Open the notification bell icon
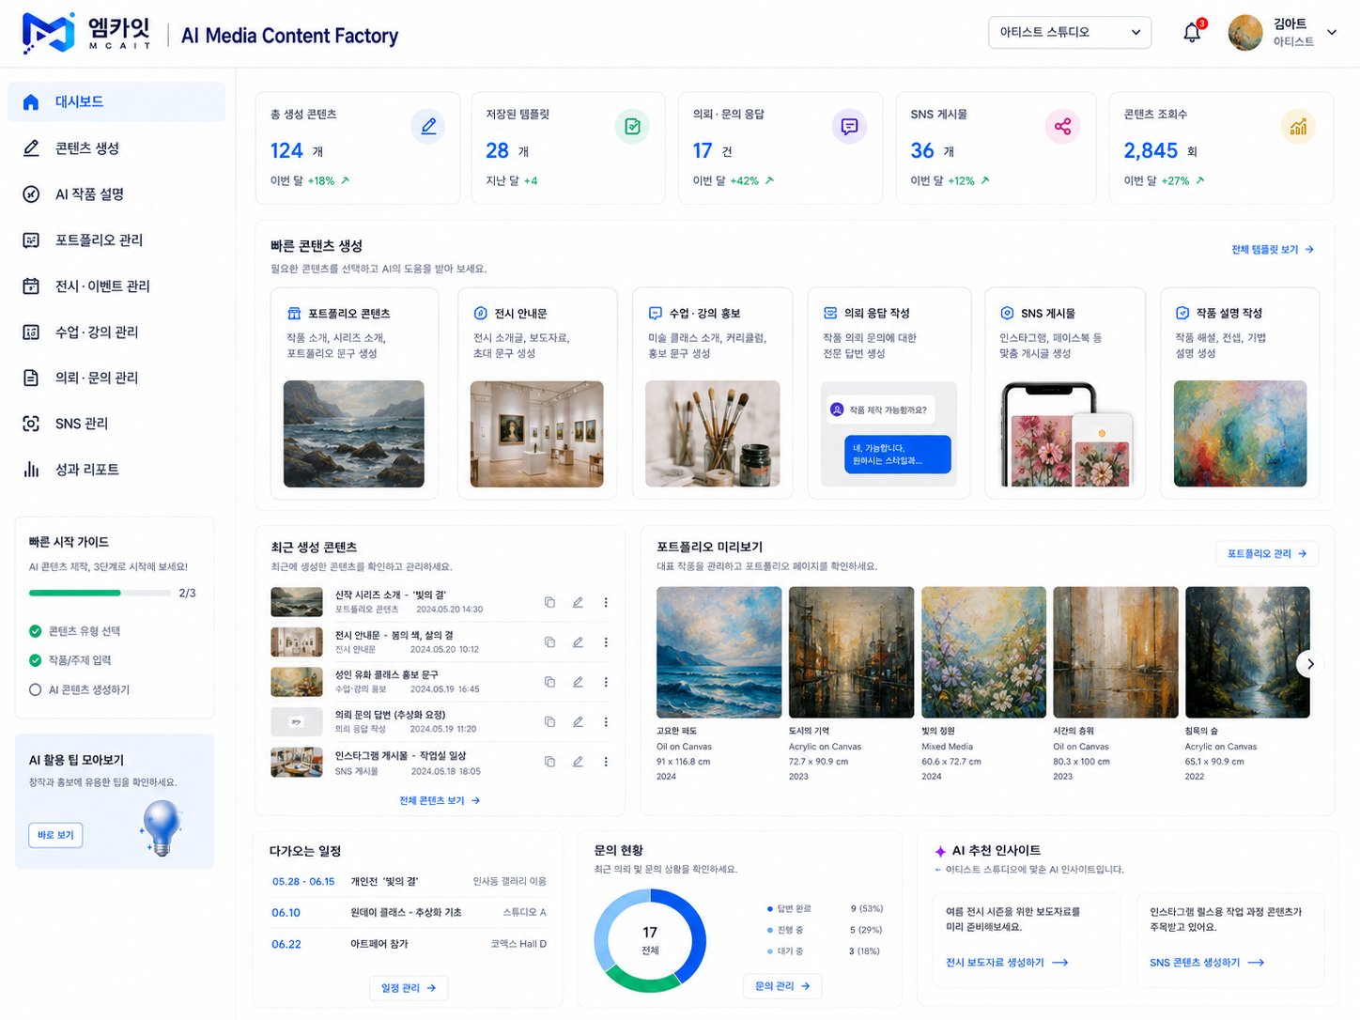The width and height of the screenshot is (1360, 1020). (1192, 33)
